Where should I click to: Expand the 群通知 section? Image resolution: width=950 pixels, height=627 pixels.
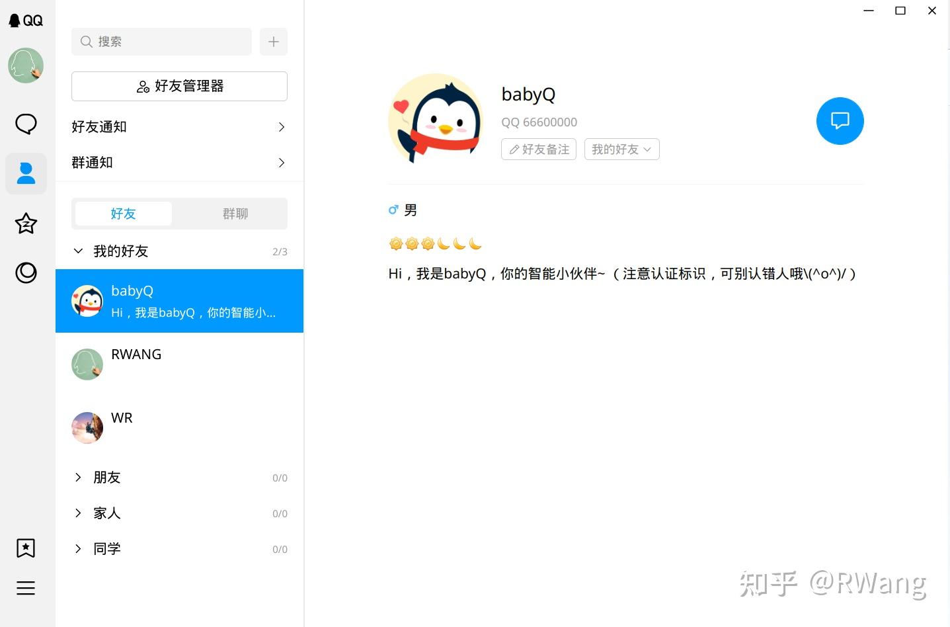(179, 162)
